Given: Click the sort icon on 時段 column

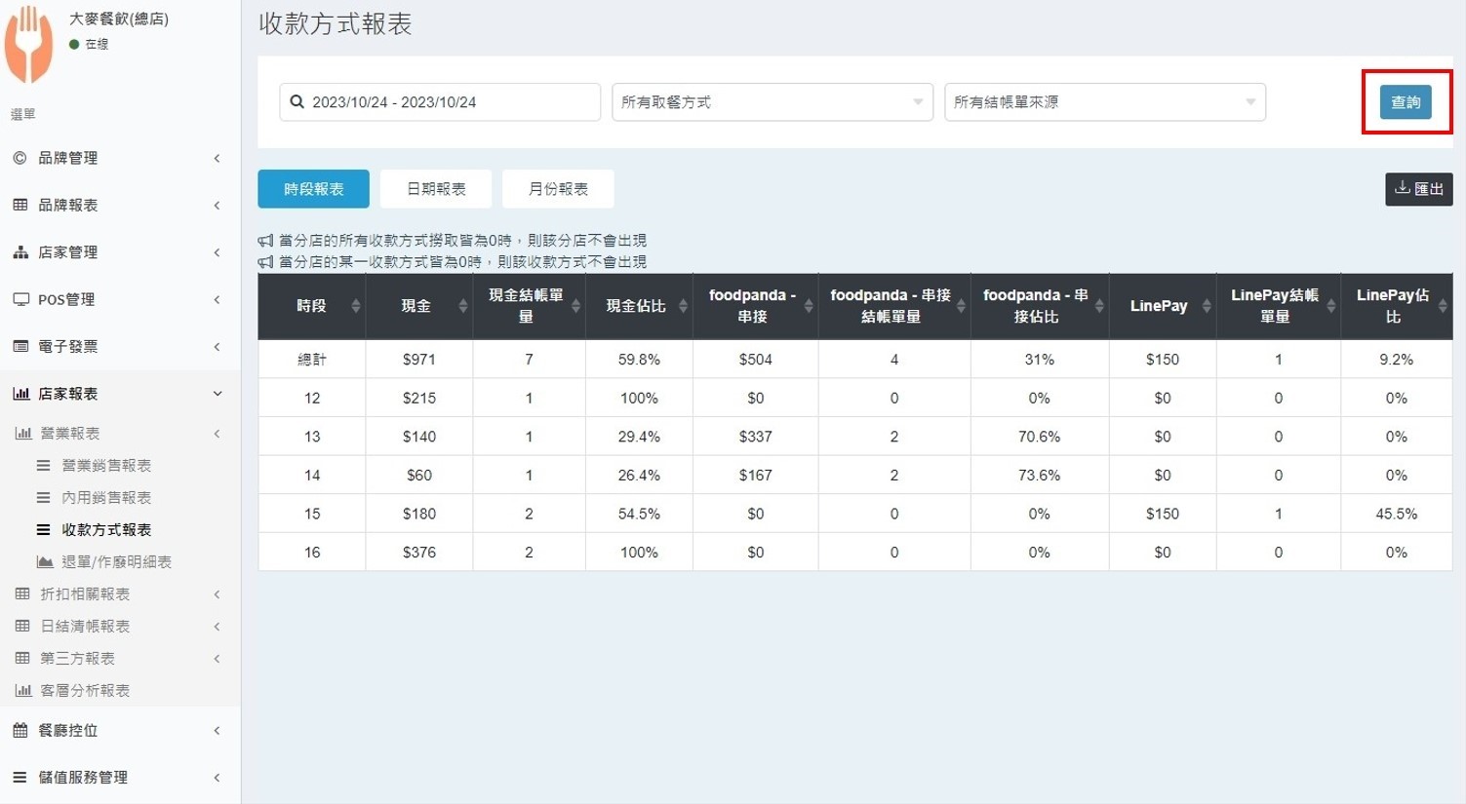Looking at the screenshot, I should [x=355, y=306].
